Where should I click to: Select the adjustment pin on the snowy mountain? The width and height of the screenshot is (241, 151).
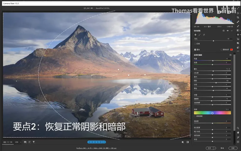pyautogui.click(x=155, y=56)
